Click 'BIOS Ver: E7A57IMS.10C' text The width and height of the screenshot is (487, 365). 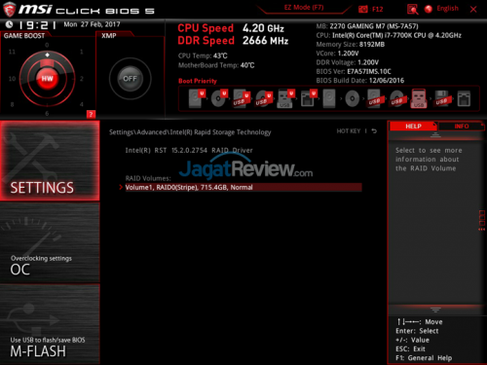[x=354, y=71]
